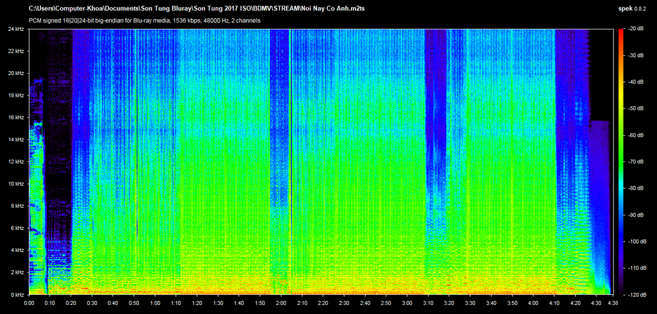Click the 3:00 time axis label
657x314 pixels.
click(406, 302)
